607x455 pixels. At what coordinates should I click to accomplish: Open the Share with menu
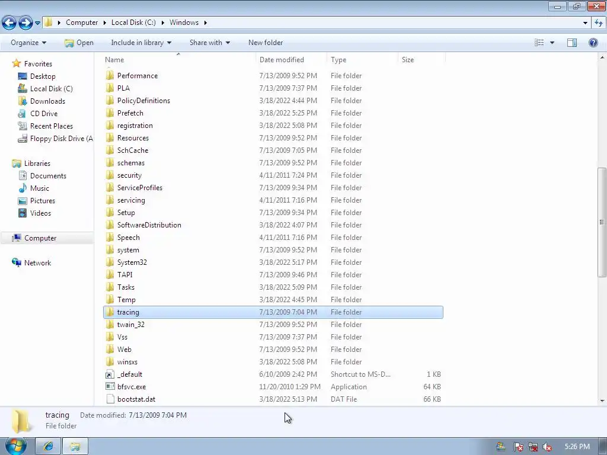coord(210,43)
